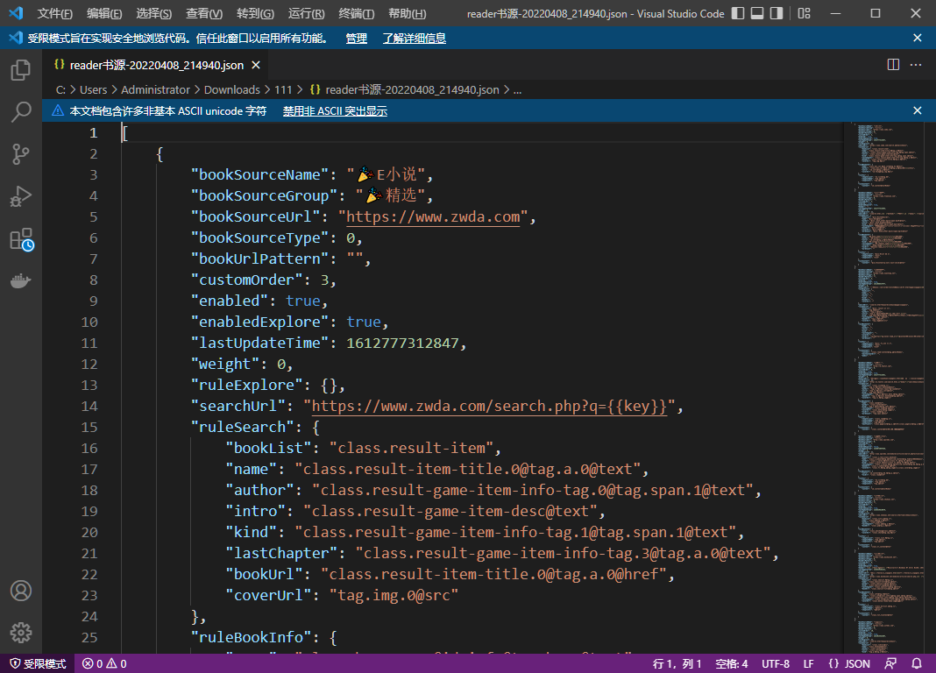Screen dimensions: 936x673
Task: Change line ending via LF status item
Action: (x=808, y=663)
